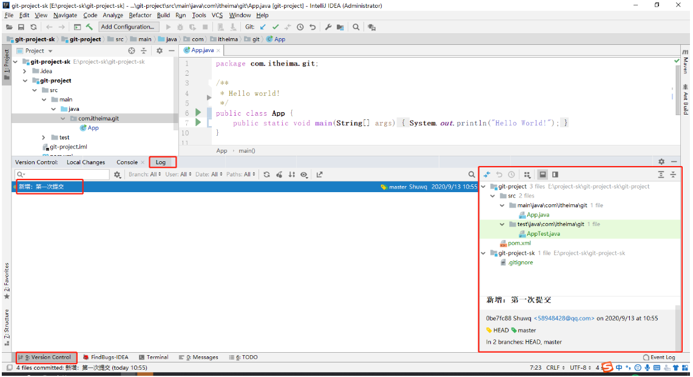Open Go To Hash/Branch/Tag arrow icon

click(x=320, y=175)
